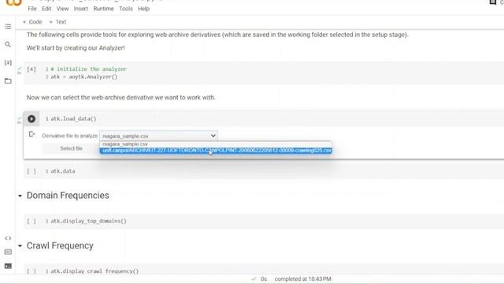Click into the atk.data code cell

click(63, 171)
